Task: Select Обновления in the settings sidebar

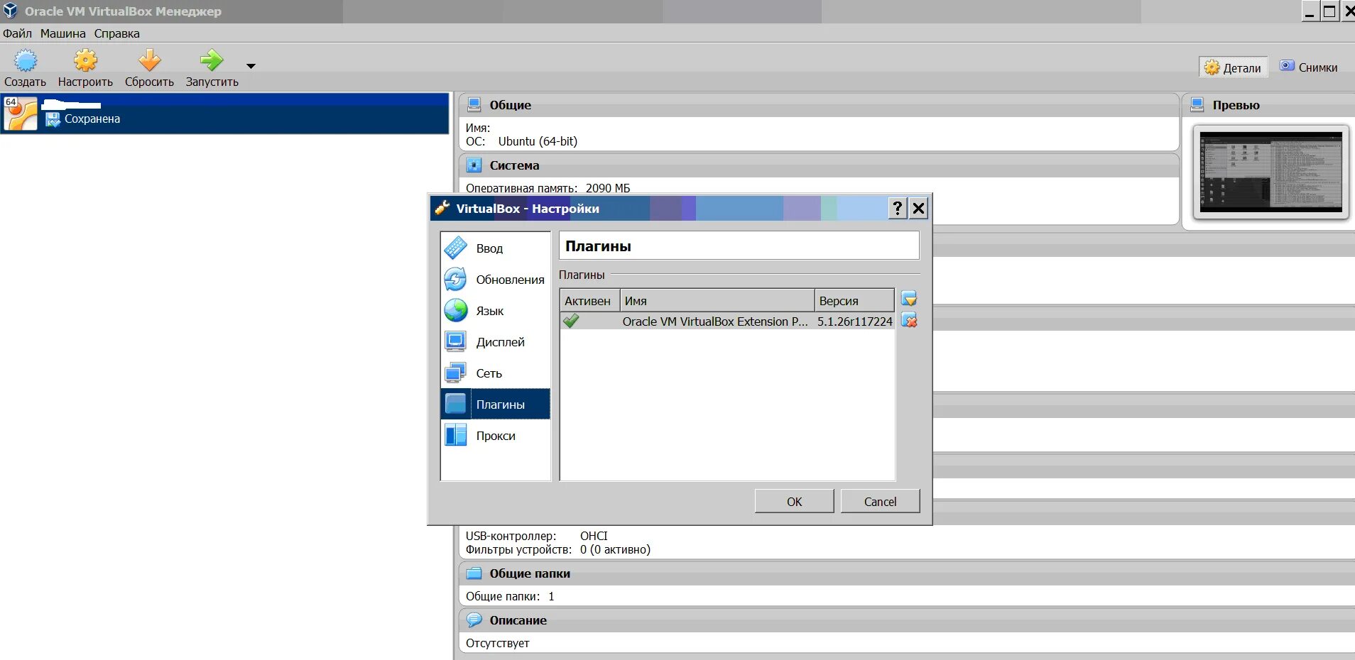Action: point(496,280)
